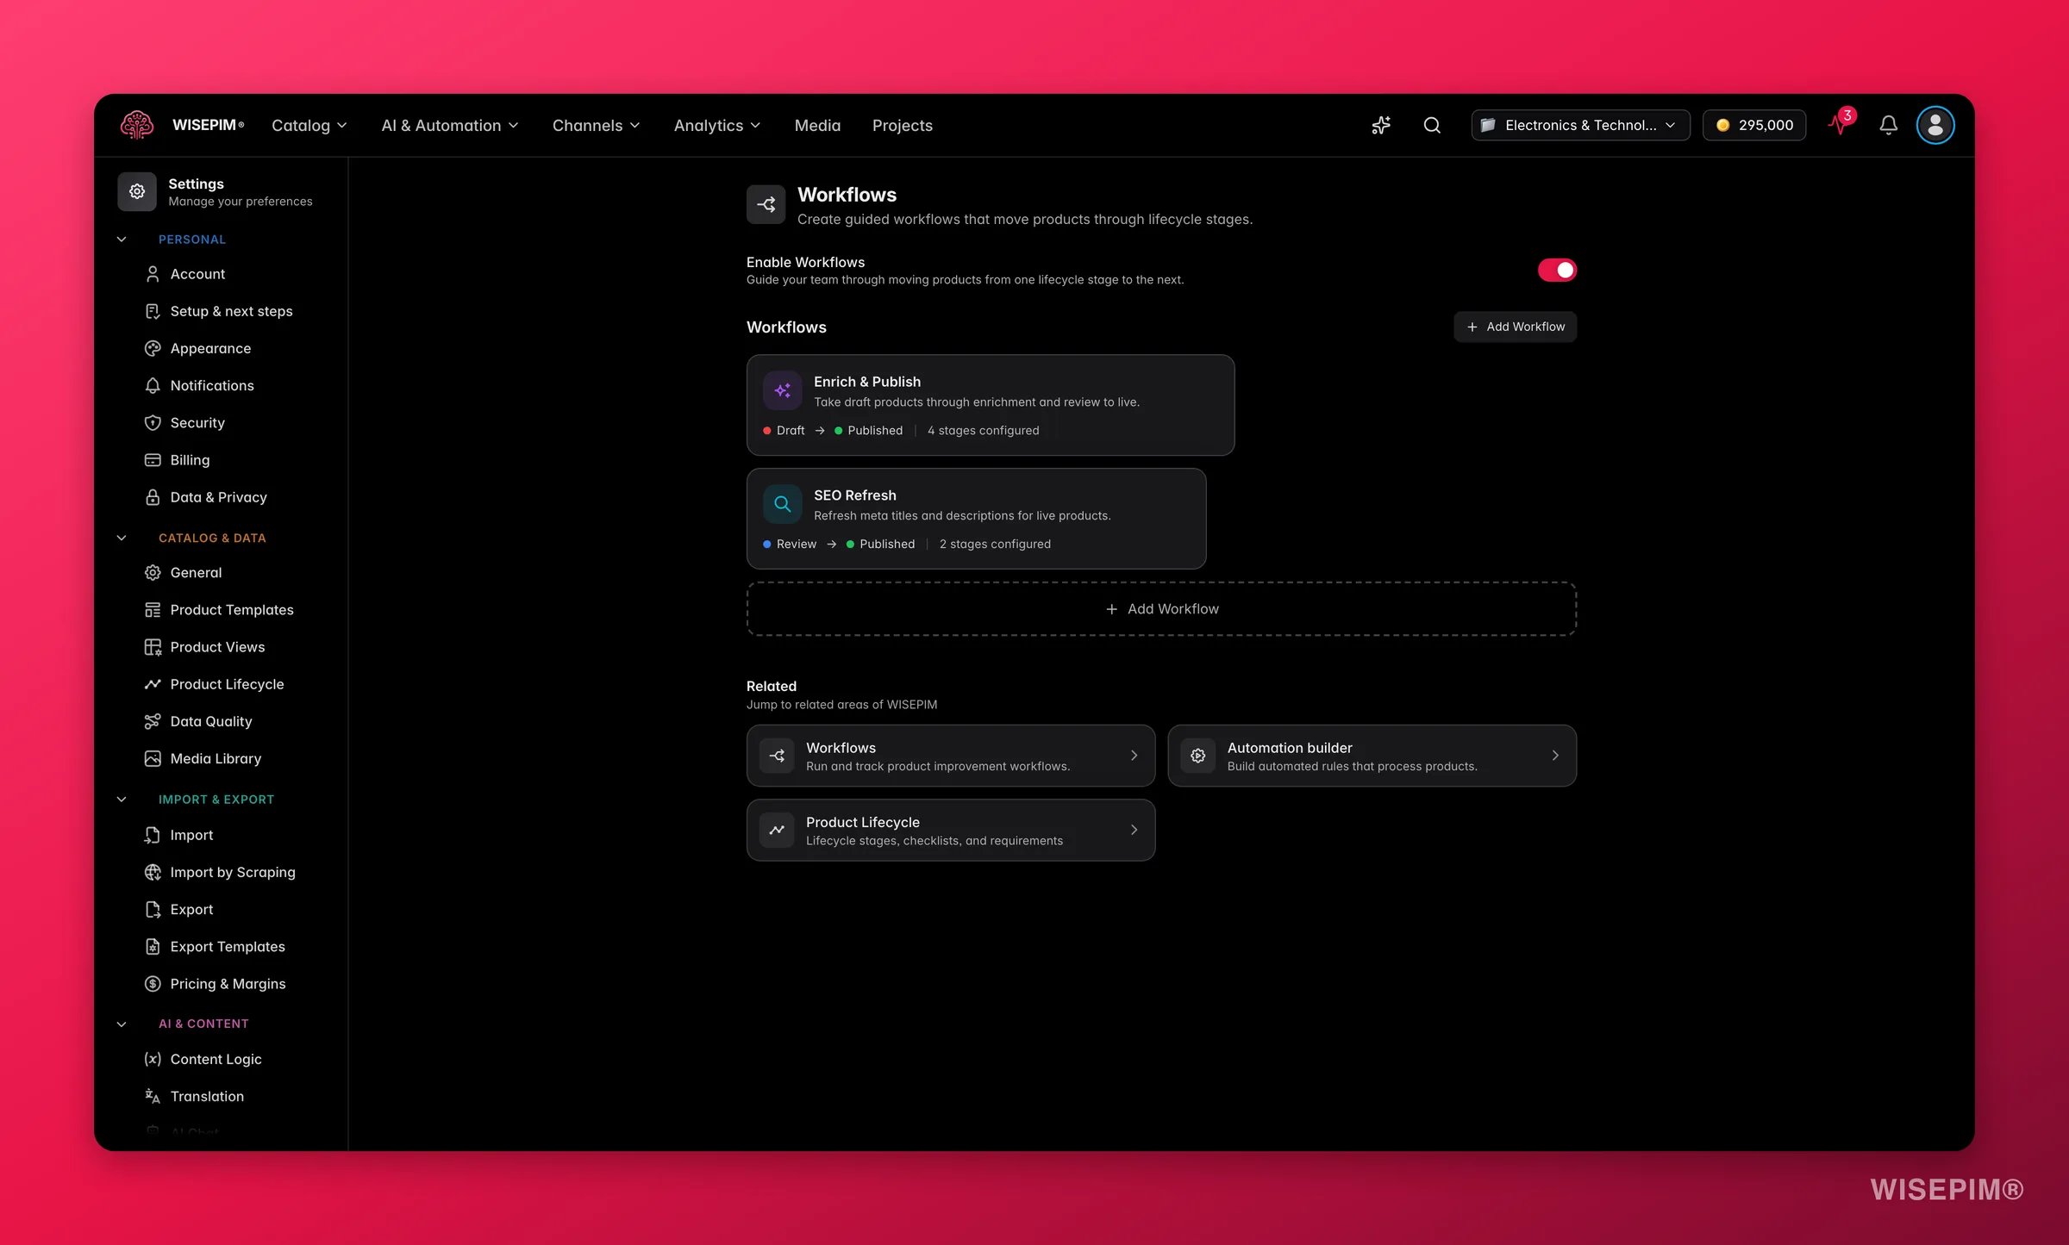Image resolution: width=2069 pixels, height=1245 pixels.
Task: Click the Export Templates icon
Action: (x=153, y=946)
